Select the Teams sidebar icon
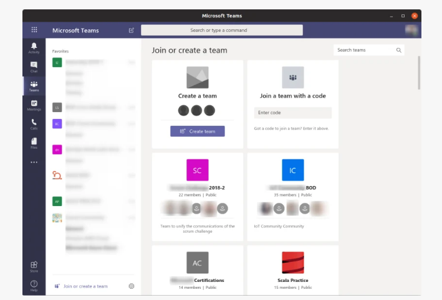Viewport: 442px width, 300px height. tap(34, 86)
